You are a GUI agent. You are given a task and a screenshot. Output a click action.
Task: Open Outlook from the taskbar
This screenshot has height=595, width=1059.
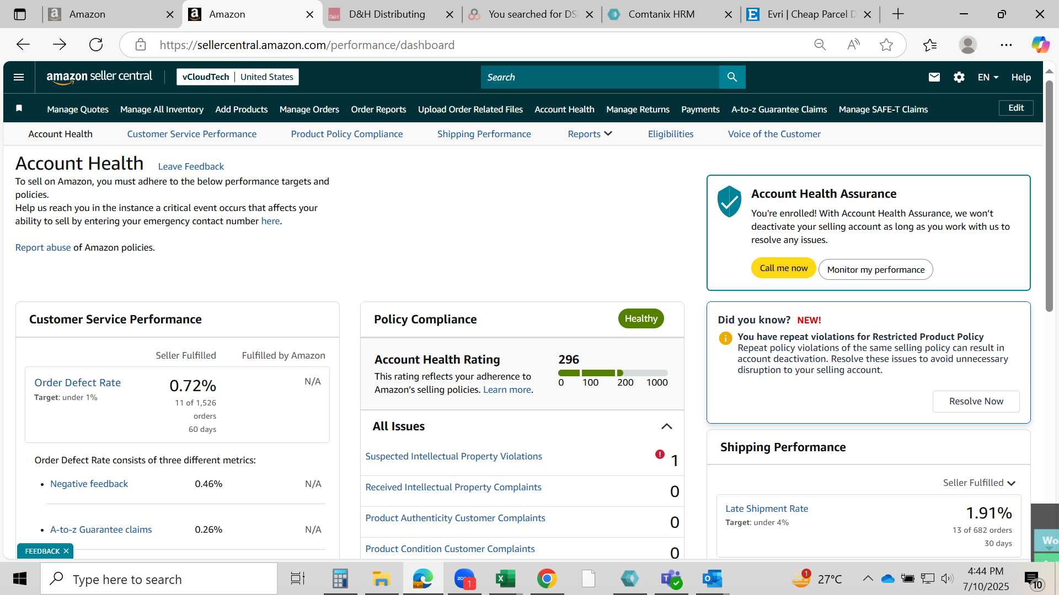tap(712, 579)
